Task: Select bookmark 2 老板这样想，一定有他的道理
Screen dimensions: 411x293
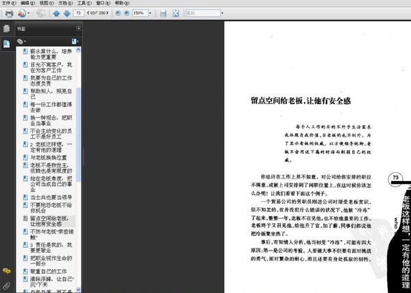Action: 51,147
